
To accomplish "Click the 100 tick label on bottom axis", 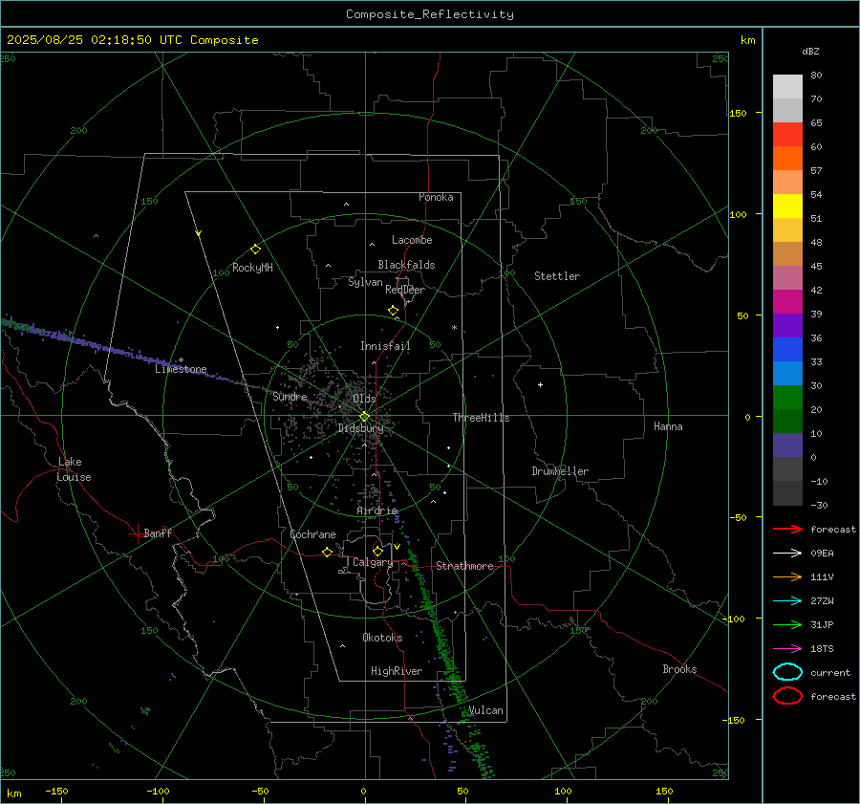I will click(563, 791).
